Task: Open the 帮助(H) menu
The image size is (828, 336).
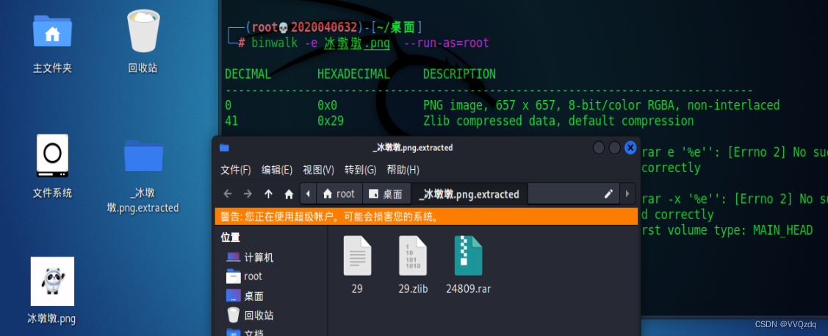Action: [403, 170]
